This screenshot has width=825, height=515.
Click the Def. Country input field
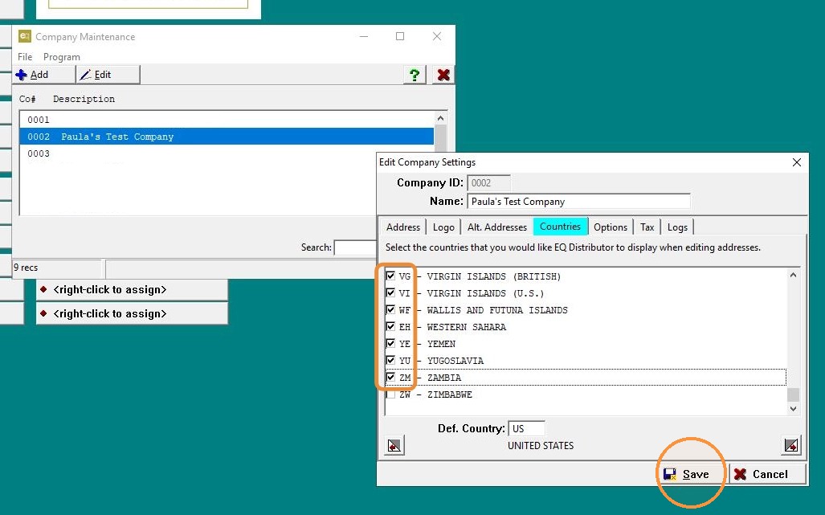(x=526, y=429)
